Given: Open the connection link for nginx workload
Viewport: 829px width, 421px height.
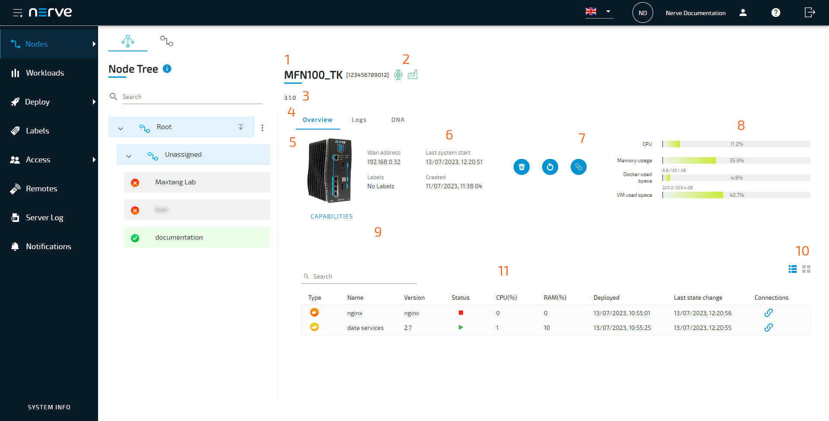Looking at the screenshot, I should coord(769,313).
